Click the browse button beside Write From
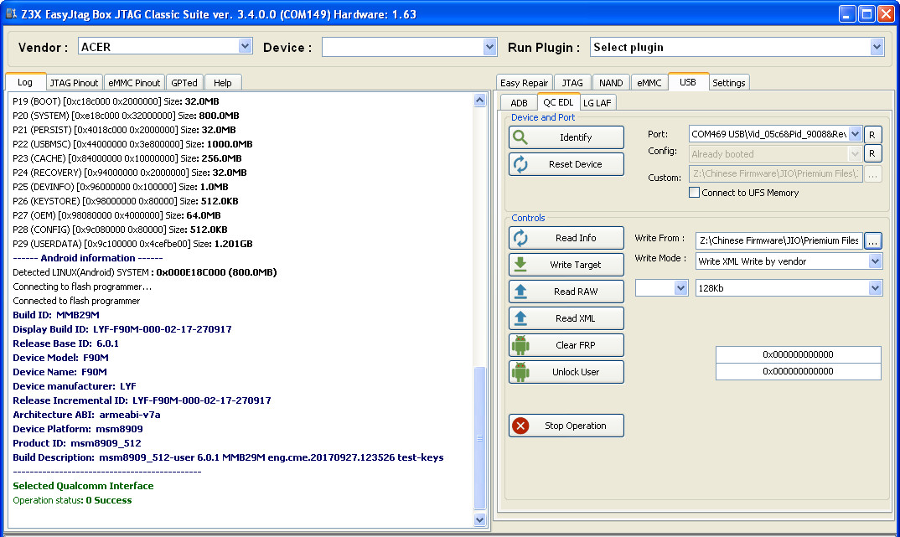The height and width of the screenshot is (537, 900). [x=872, y=241]
